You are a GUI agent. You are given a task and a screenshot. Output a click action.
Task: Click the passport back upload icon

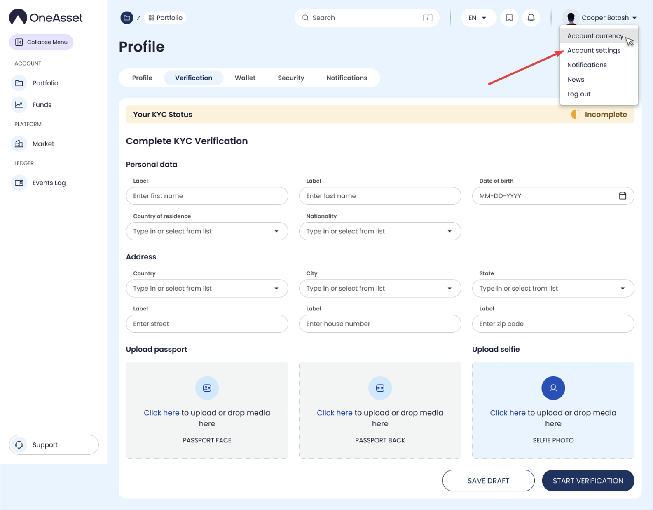point(380,388)
